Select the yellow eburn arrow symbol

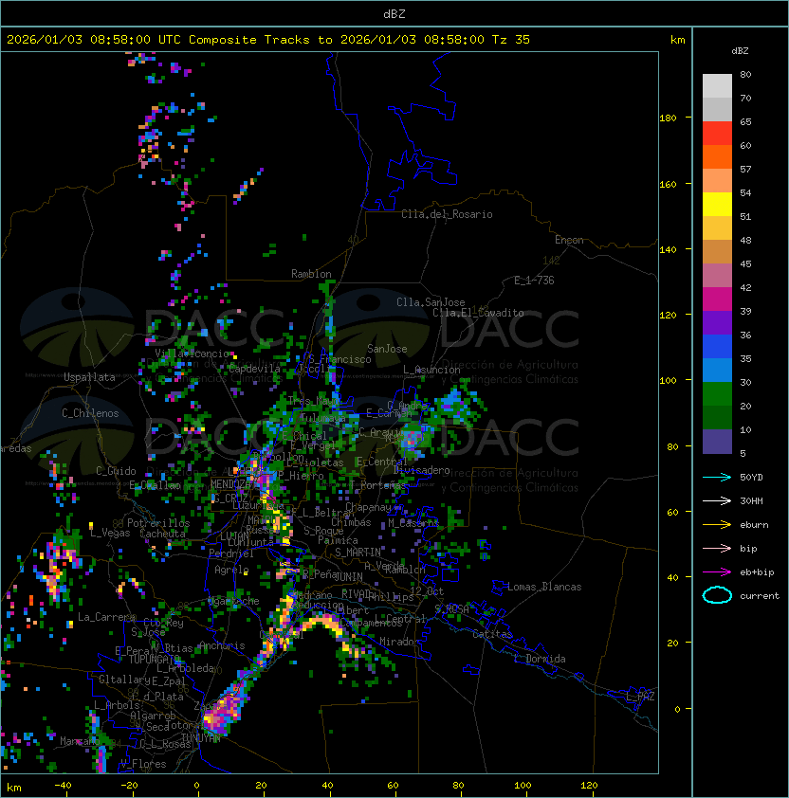[x=717, y=524]
